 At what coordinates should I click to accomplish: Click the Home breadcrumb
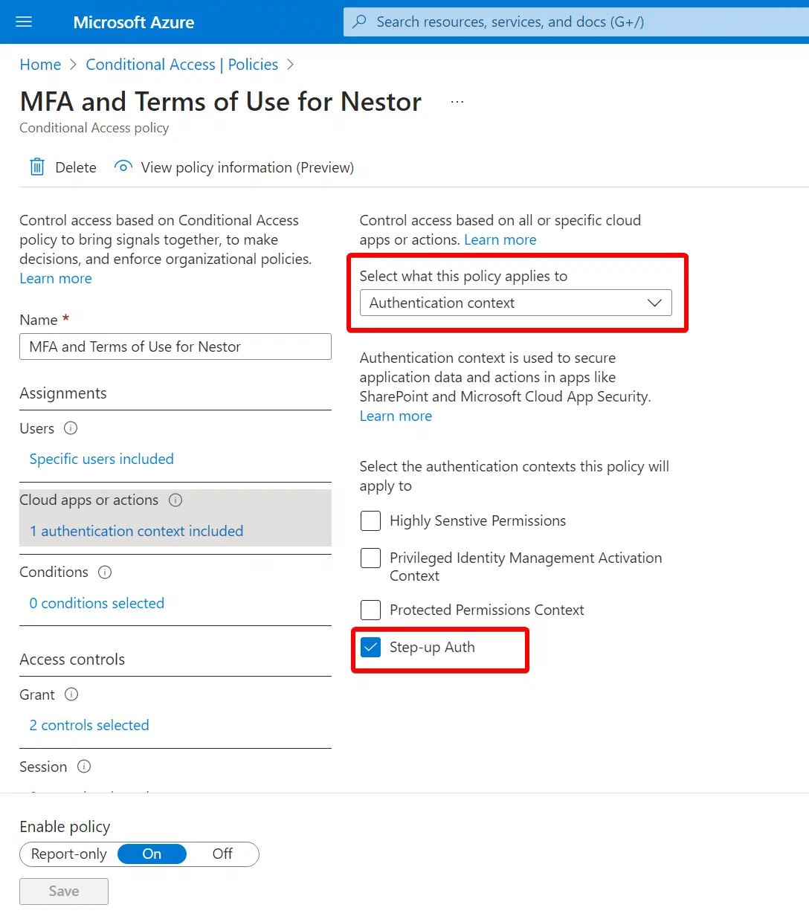point(40,65)
